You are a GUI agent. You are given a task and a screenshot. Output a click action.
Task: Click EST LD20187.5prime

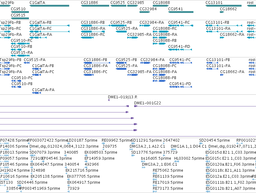click(x=82, y=140)
